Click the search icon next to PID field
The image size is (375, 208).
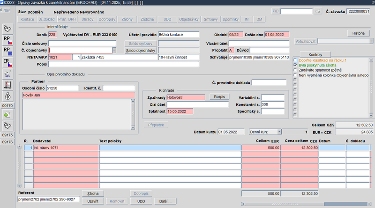pos(317,11)
